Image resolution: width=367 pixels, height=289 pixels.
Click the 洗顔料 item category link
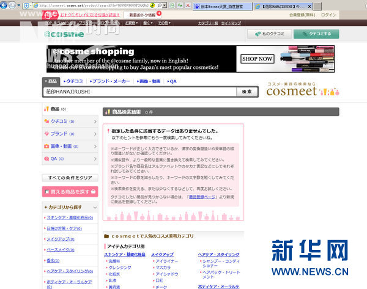[114, 261]
